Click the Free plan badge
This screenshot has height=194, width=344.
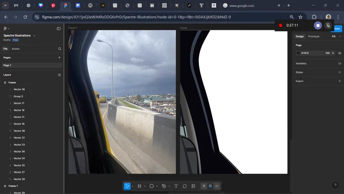15,40
